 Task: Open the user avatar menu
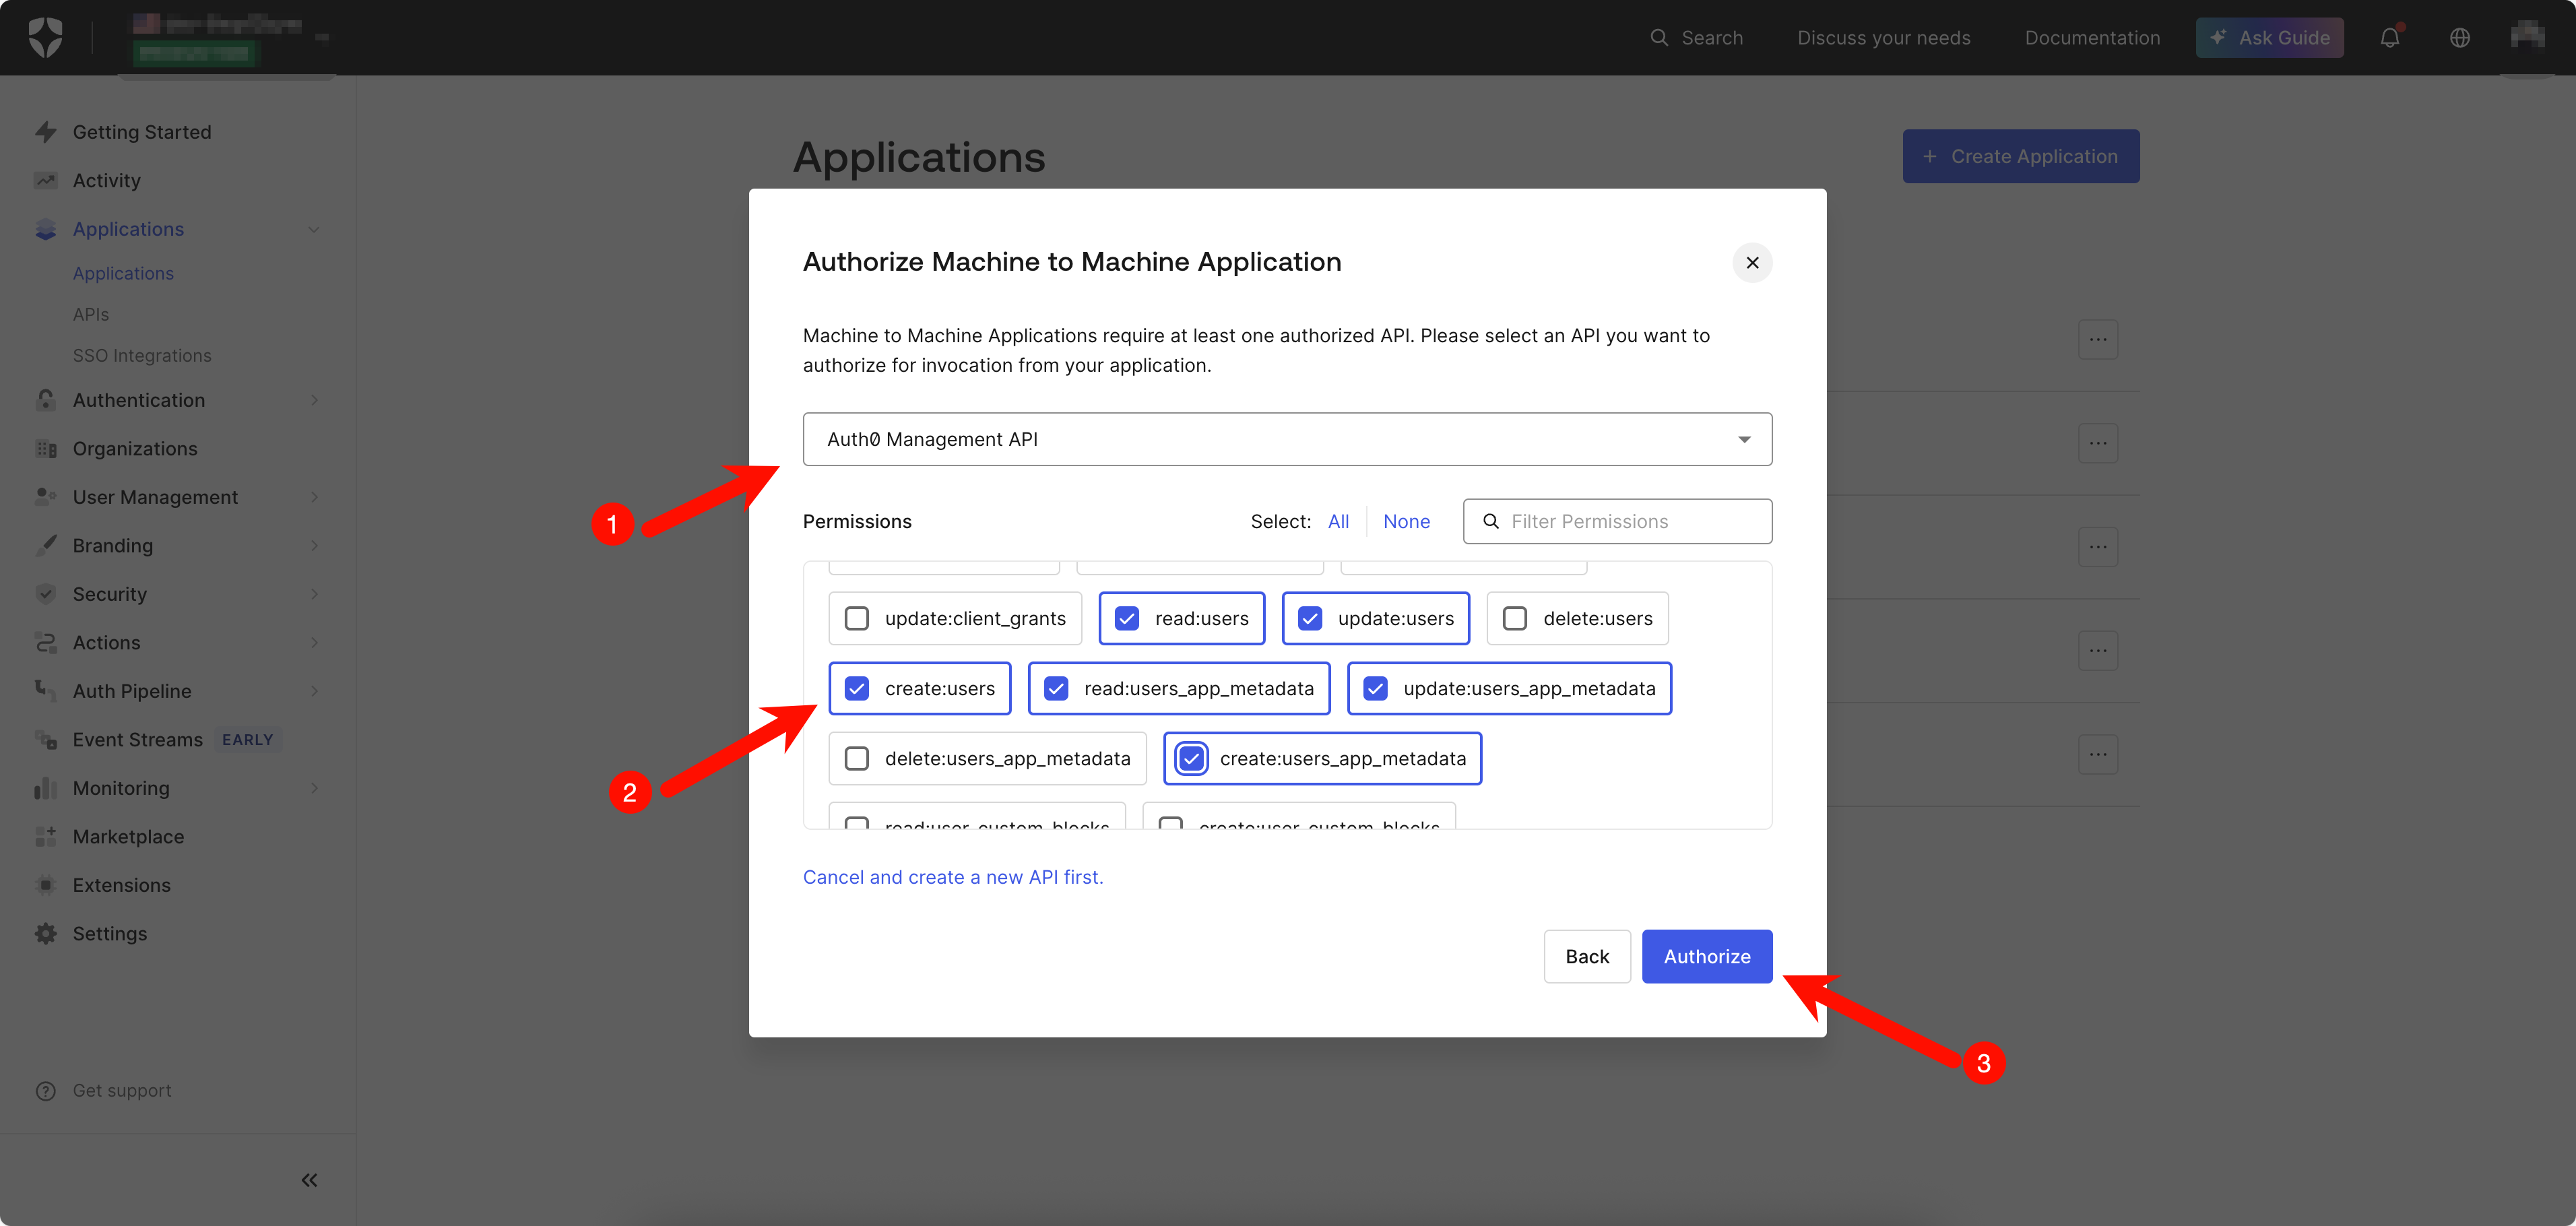click(2527, 36)
